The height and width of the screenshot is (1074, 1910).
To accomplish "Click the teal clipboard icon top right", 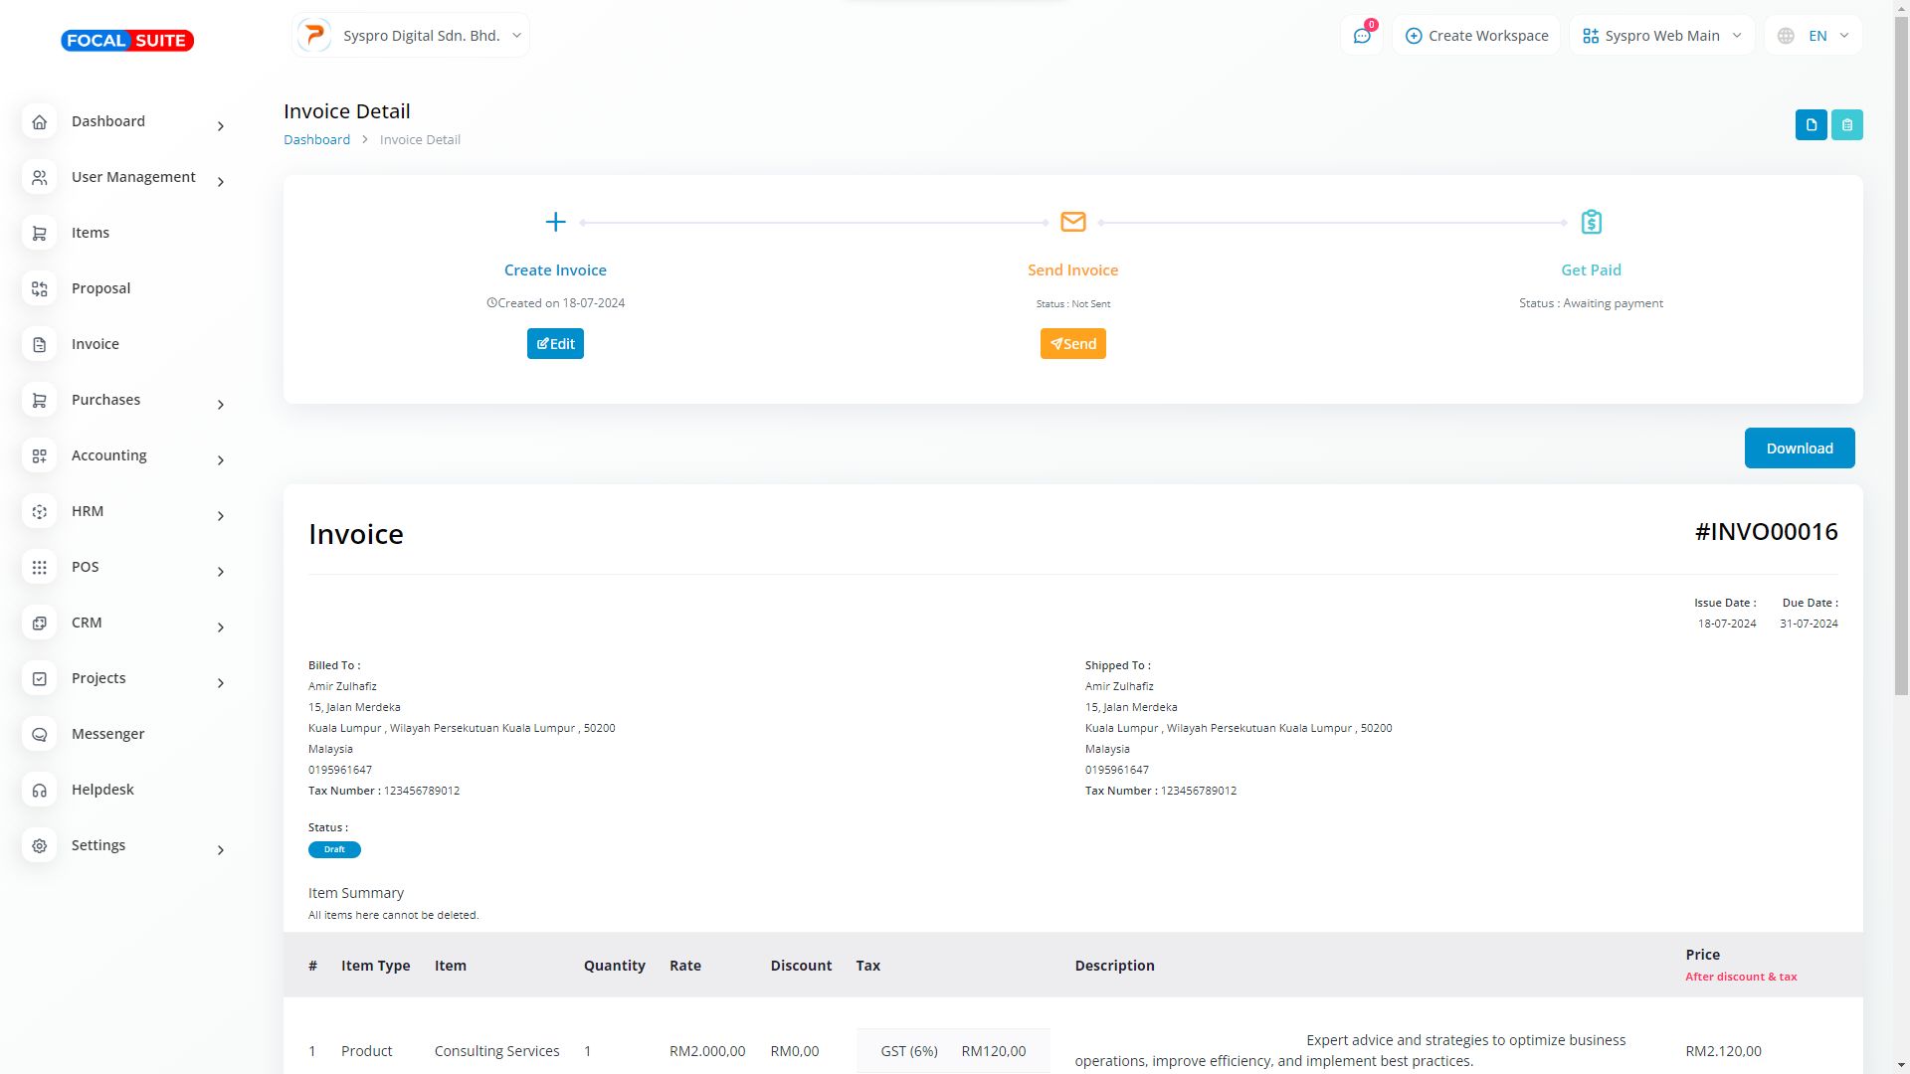I will click(x=1846, y=125).
